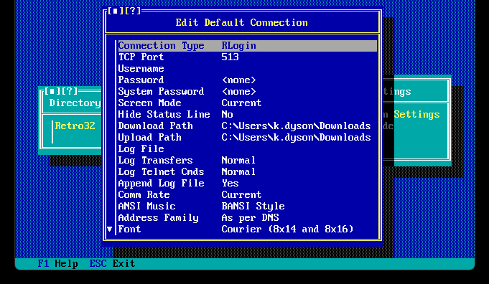The width and height of the screenshot is (489, 284).
Task: Select the Log Transfers option
Action: pos(248,161)
